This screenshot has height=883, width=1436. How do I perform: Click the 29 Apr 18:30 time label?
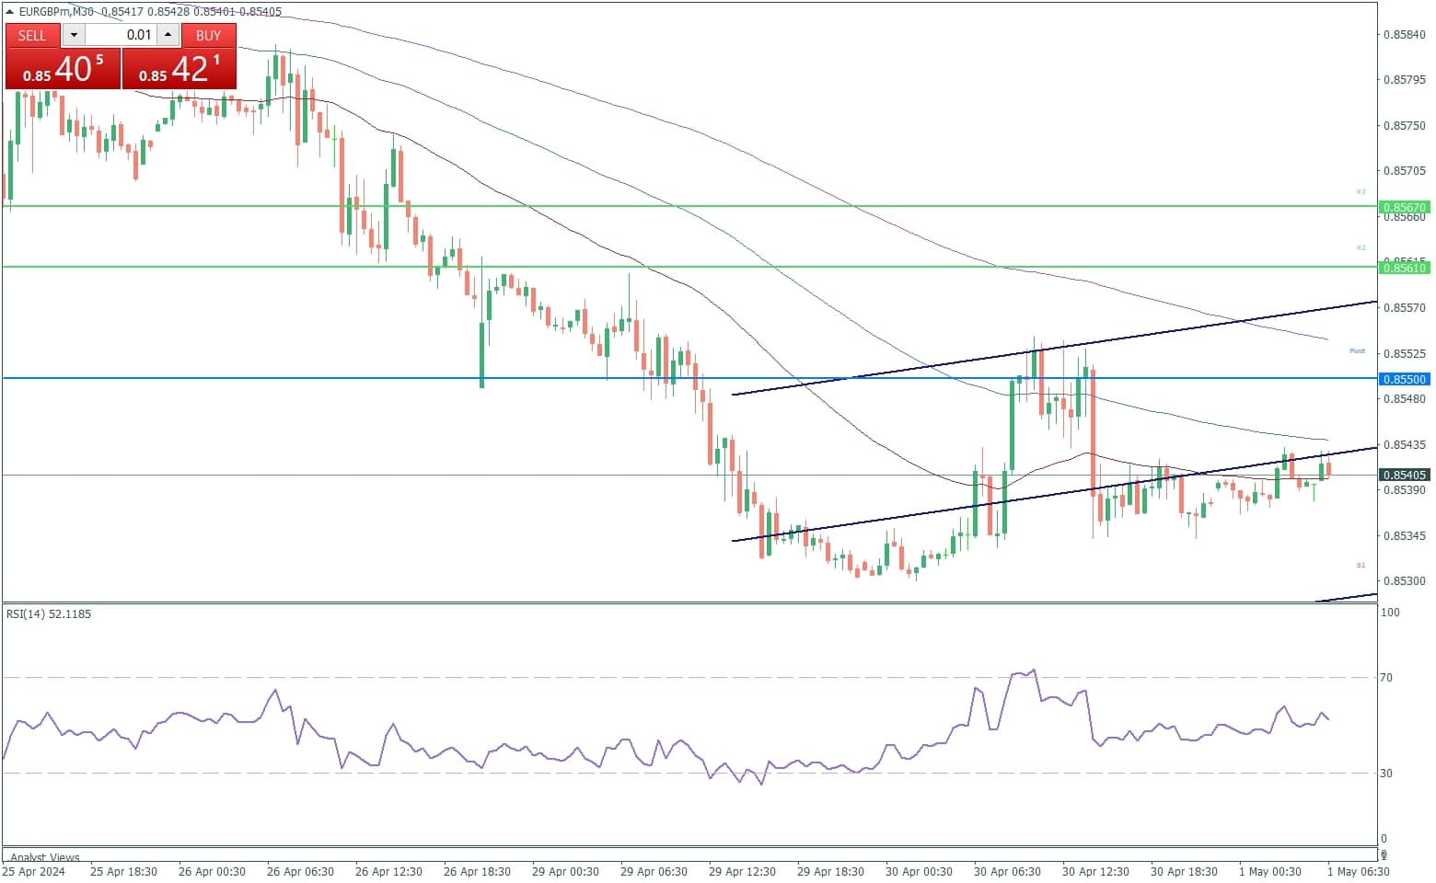[830, 872]
